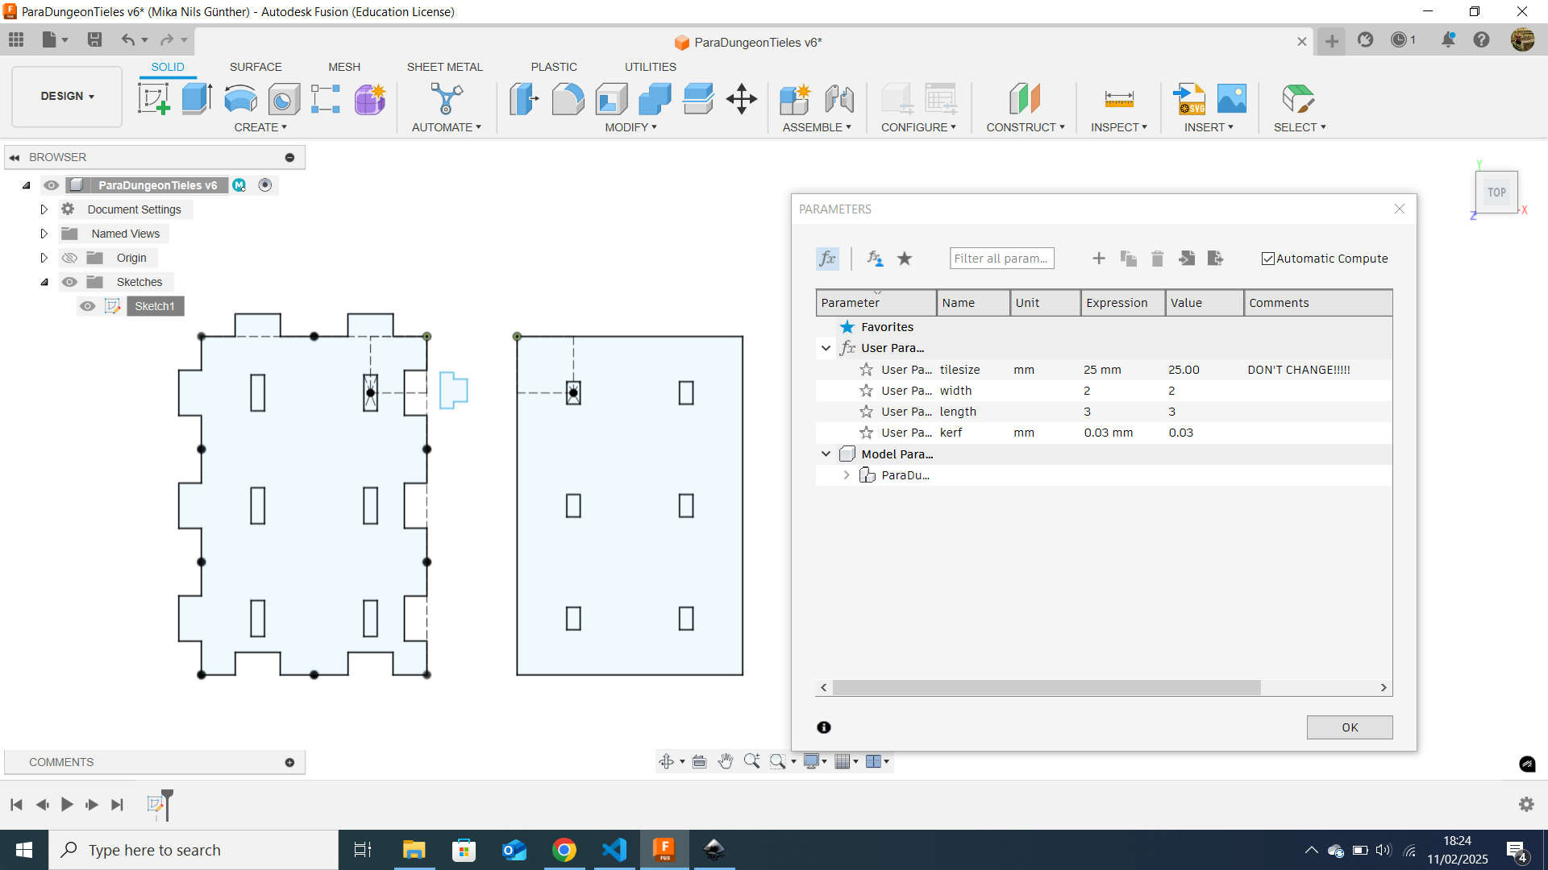This screenshot has height=870, width=1548.
Task: Enable Automatic Compute checkbox
Action: pos(1267,258)
